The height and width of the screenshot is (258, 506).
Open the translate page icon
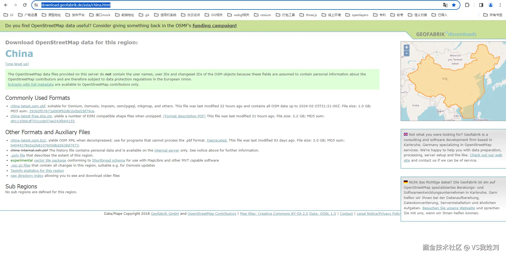[x=445, y=5]
